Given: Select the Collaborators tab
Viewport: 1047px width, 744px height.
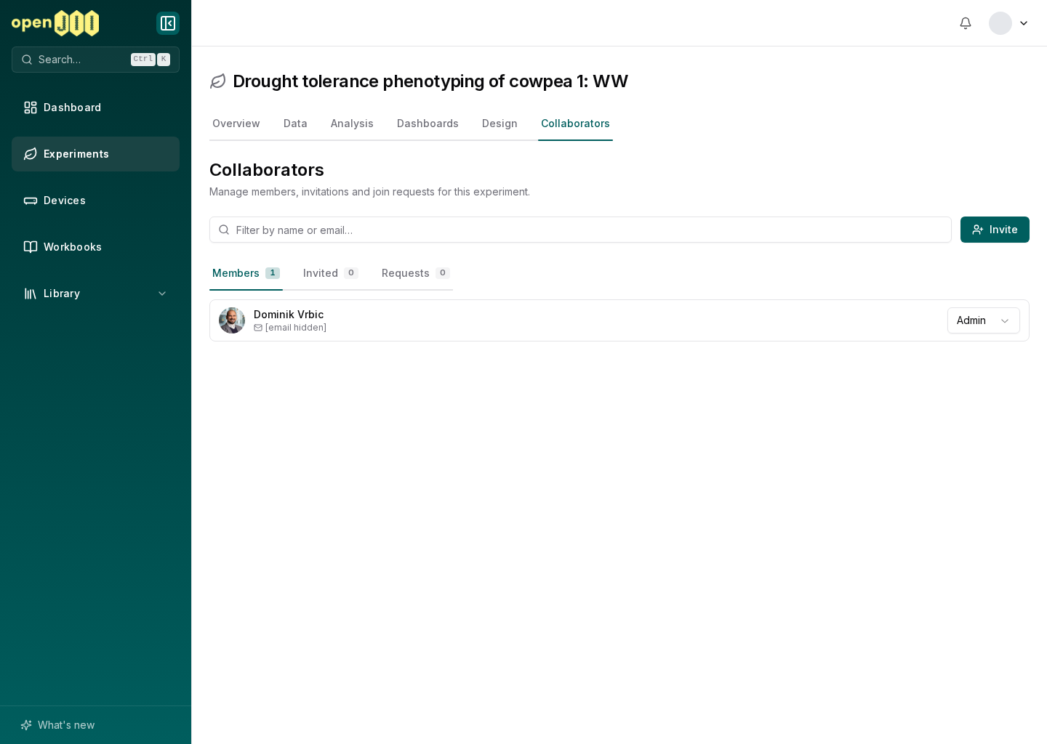Looking at the screenshot, I should [575, 124].
